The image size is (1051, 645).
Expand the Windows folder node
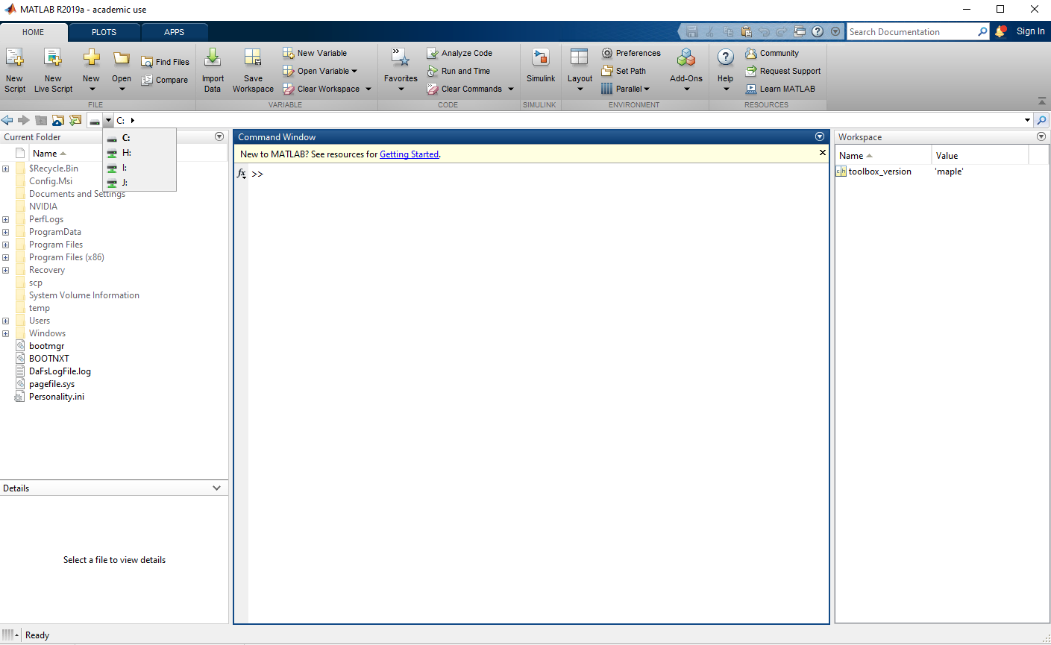pos(5,333)
